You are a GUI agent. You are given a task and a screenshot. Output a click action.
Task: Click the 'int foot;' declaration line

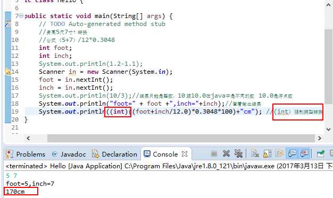pos(55,48)
